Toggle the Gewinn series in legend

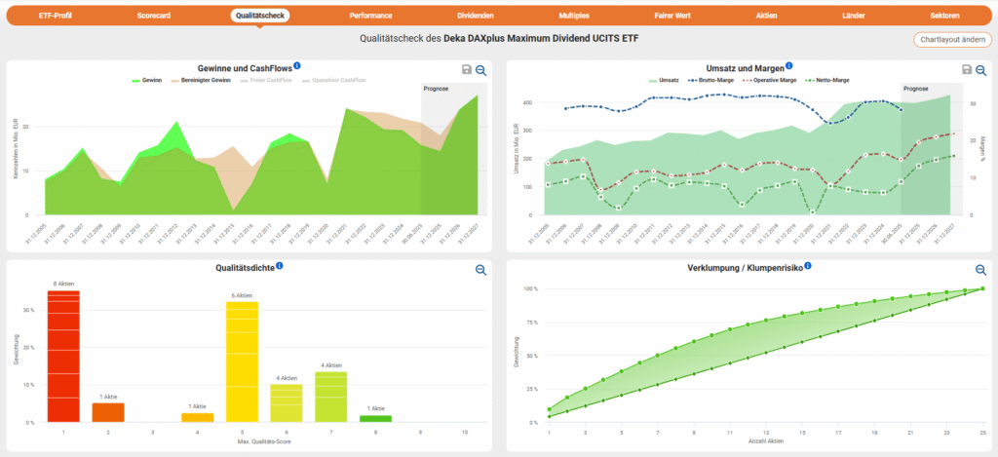pos(149,80)
